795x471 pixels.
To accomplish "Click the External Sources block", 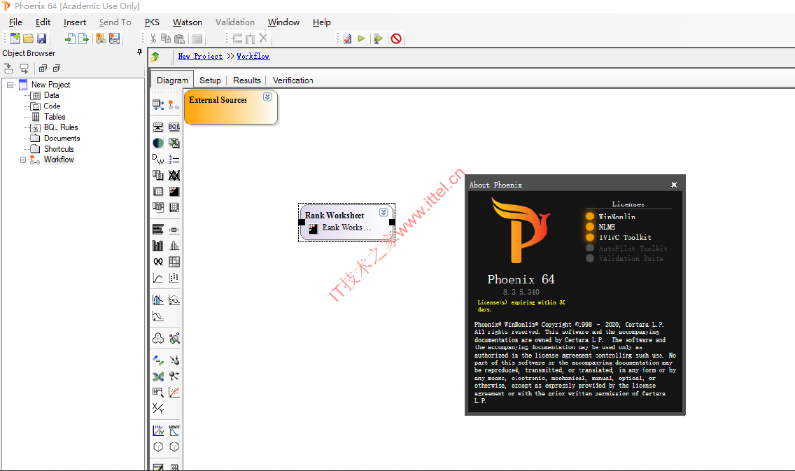I will [x=231, y=107].
